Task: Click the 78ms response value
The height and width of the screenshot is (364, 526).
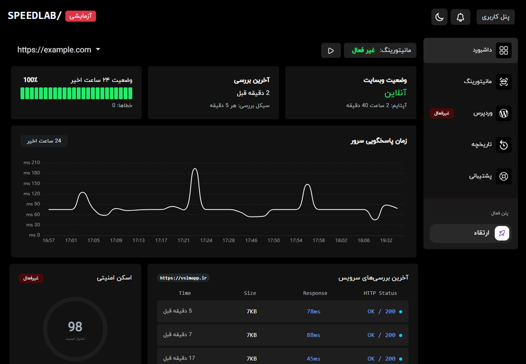Action: click(313, 311)
